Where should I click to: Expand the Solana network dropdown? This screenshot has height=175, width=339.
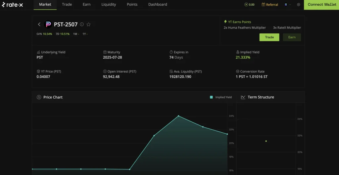pos(287,5)
